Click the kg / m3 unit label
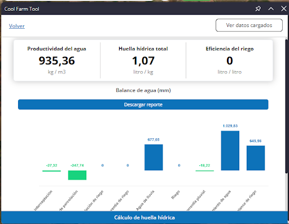 (56, 72)
